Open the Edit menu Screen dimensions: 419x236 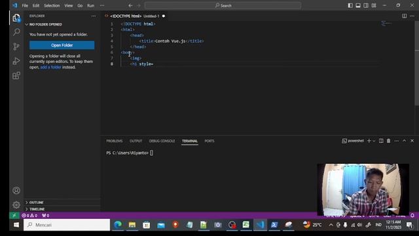36,5
